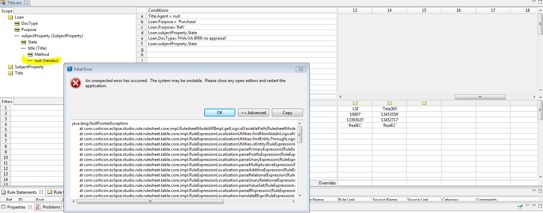Image resolution: width=543 pixels, height=213 pixels.
Task: Click the envelope icon under column 13
Action: click(355, 103)
